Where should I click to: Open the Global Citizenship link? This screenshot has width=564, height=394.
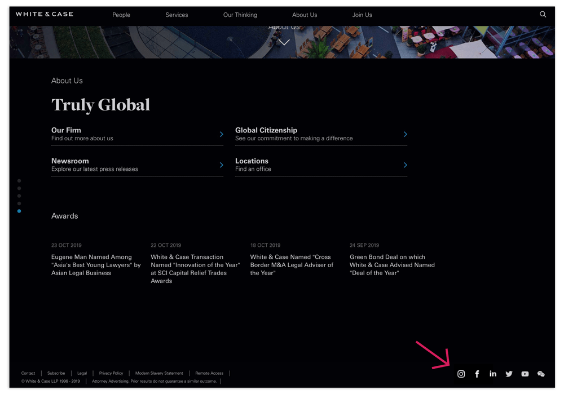321,134
